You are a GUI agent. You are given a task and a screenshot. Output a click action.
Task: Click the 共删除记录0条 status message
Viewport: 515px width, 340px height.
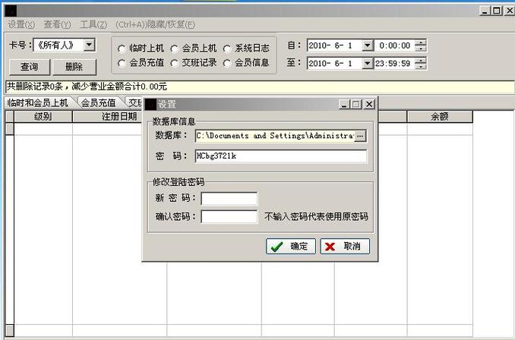point(87,87)
